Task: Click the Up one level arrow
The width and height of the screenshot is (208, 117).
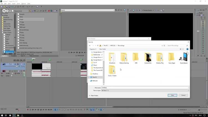Action: pos(97,46)
